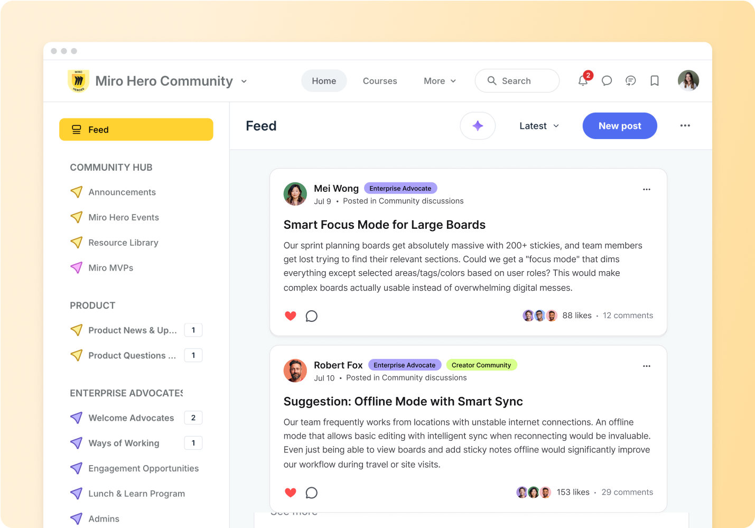
Task: Expand the community switcher chevron by title
Action: click(x=244, y=81)
